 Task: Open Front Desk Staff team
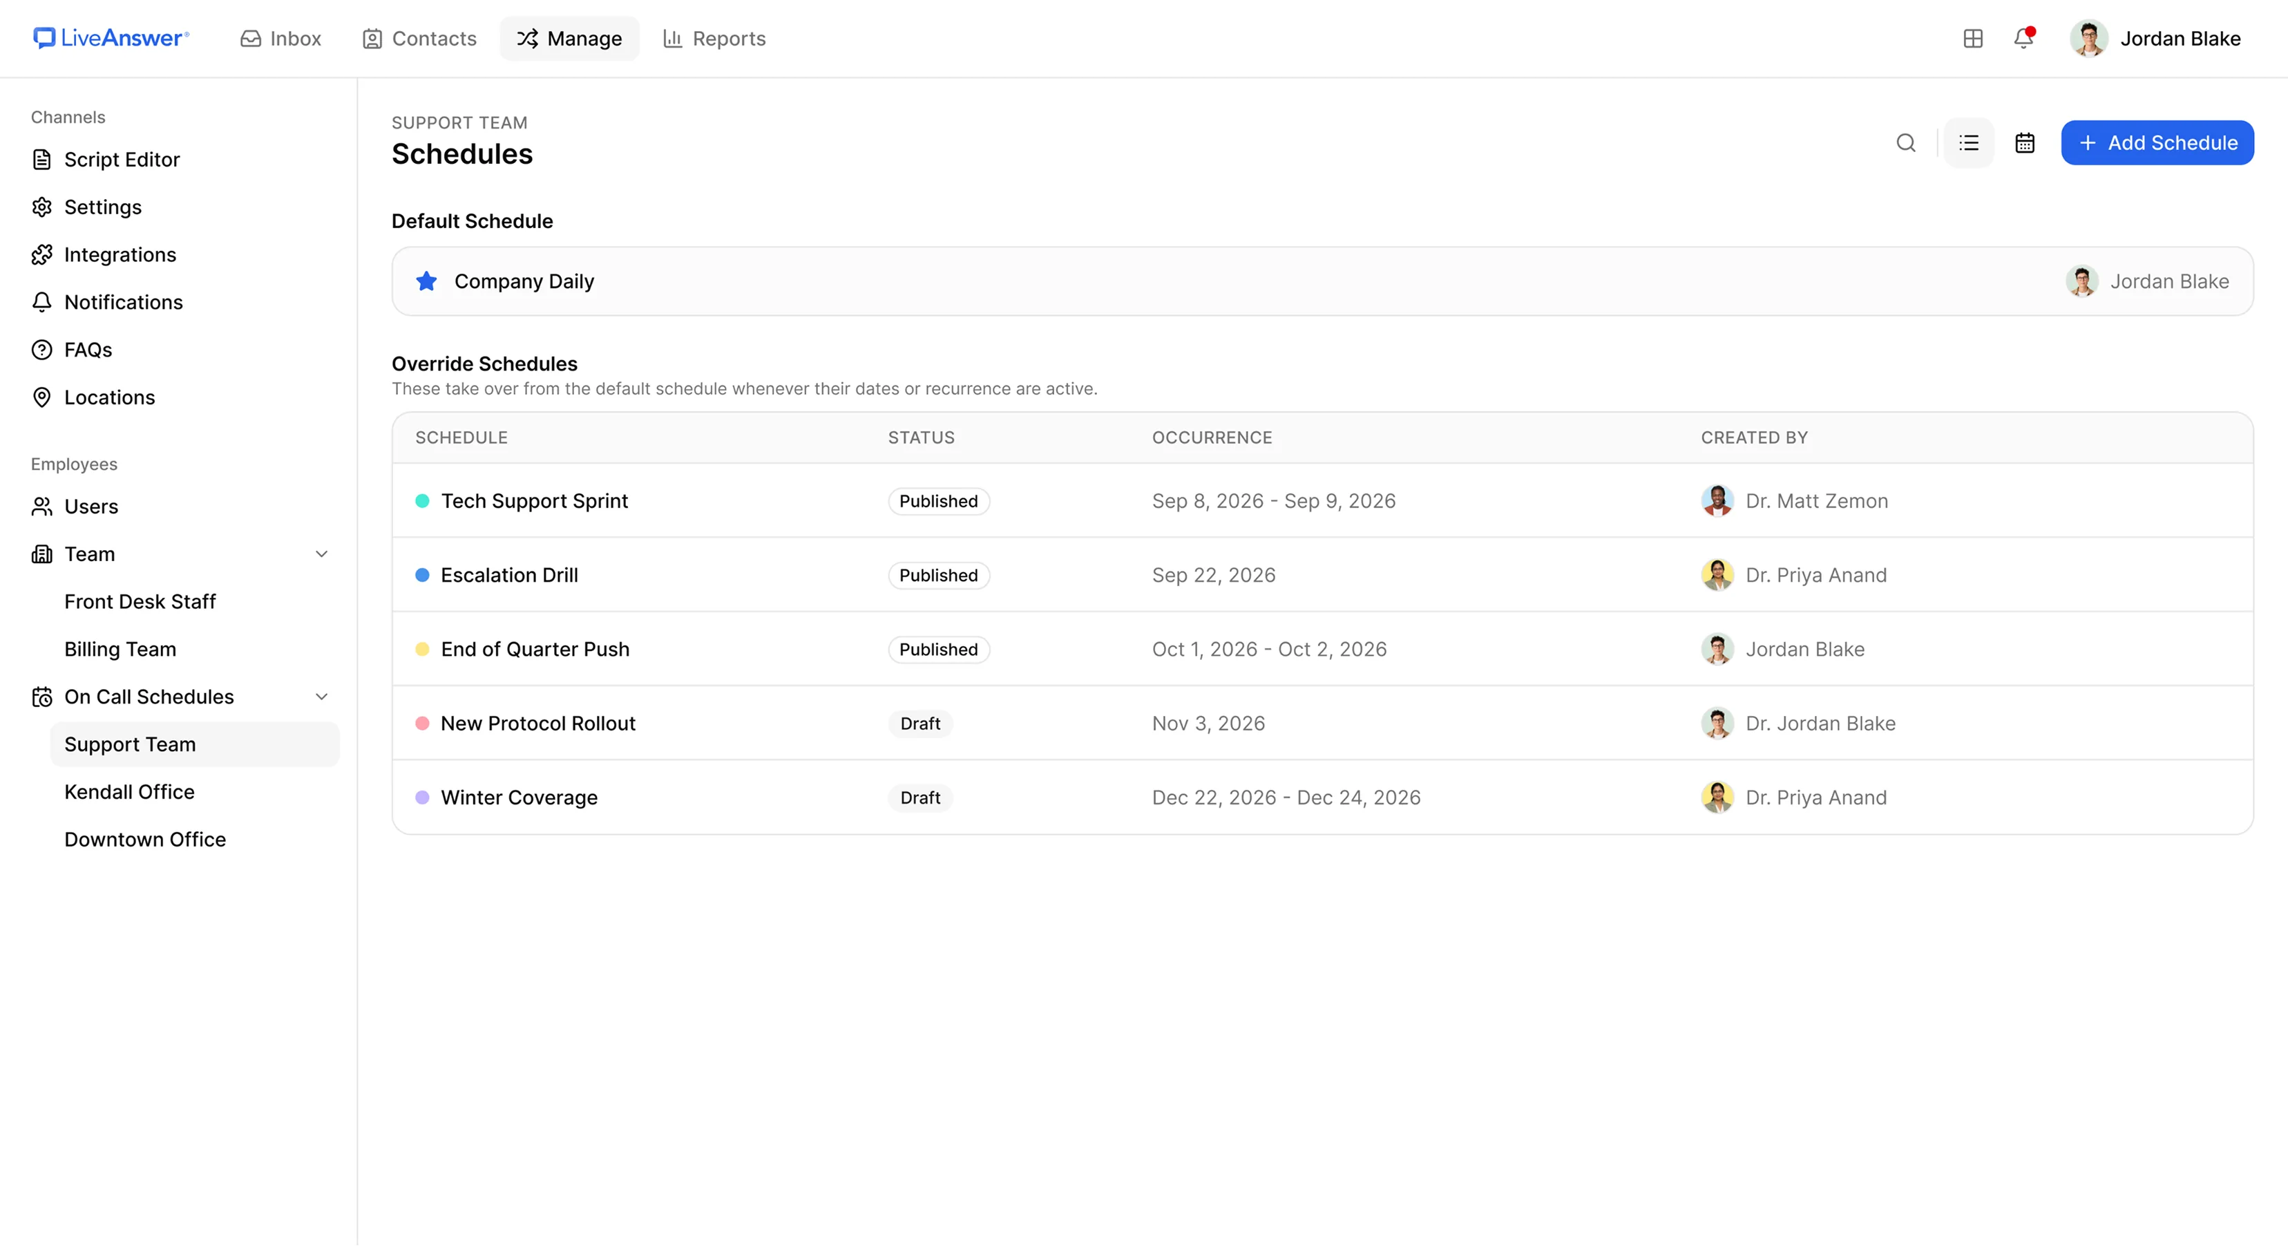(x=140, y=602)
